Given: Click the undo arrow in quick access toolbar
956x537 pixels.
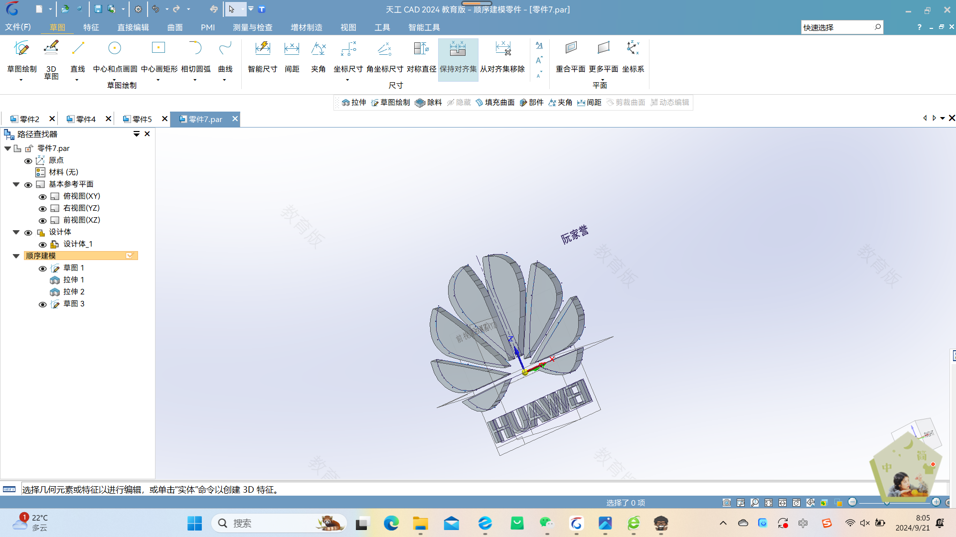Looking at the screenshot, I should [156, 9].
